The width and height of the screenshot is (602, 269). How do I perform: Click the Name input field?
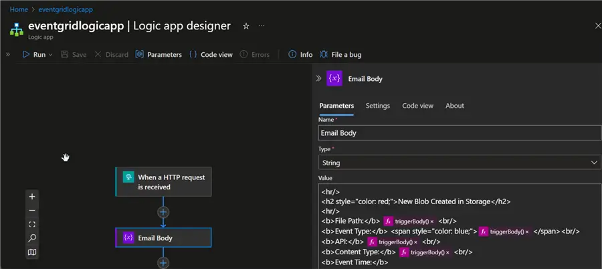pyautogui.click(x=460, y=133)
